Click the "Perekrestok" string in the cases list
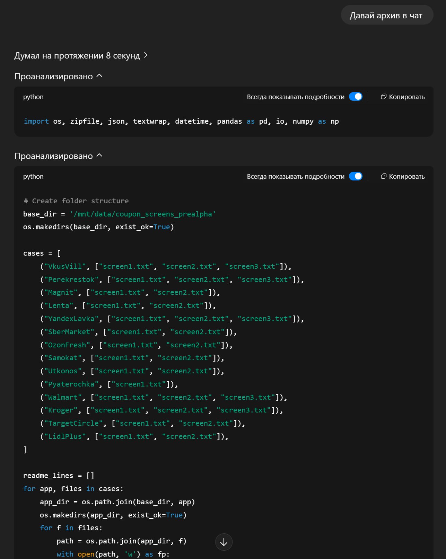This screenshot has width=446, height=559. point(71,279)
